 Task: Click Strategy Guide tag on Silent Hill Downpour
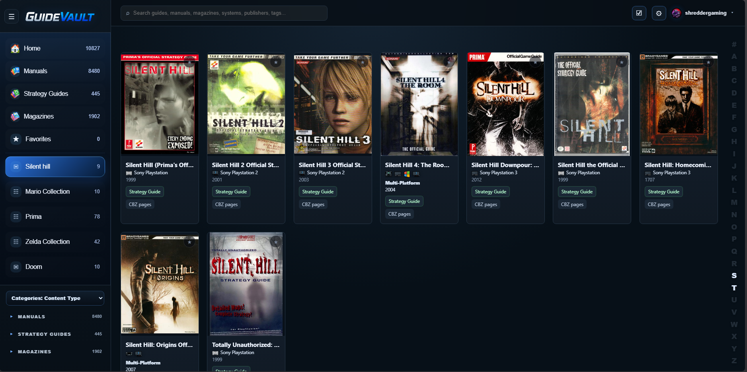click(x=491, y=192)
